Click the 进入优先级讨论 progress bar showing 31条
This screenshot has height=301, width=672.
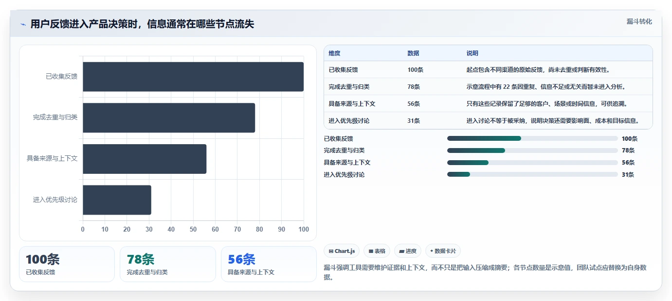pos(532,175)
